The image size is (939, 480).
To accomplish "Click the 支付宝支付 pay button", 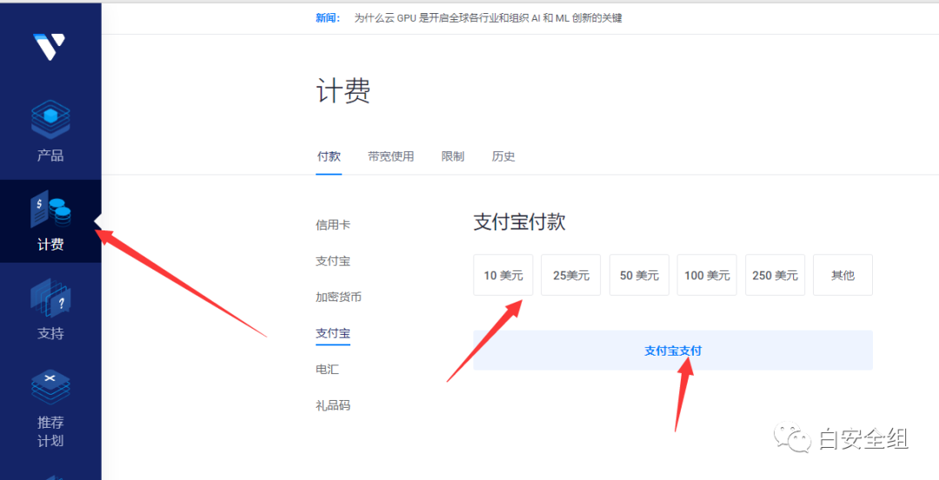I will [672, 350].
